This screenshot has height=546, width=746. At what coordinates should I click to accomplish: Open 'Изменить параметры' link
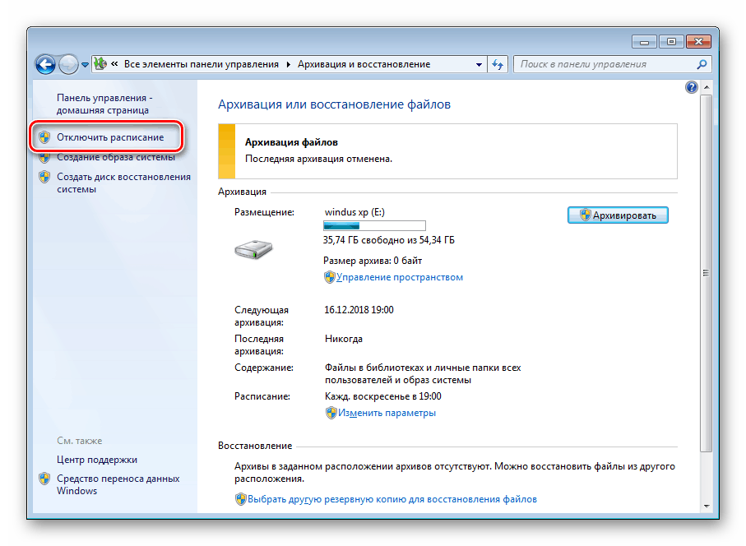(387, 413)
